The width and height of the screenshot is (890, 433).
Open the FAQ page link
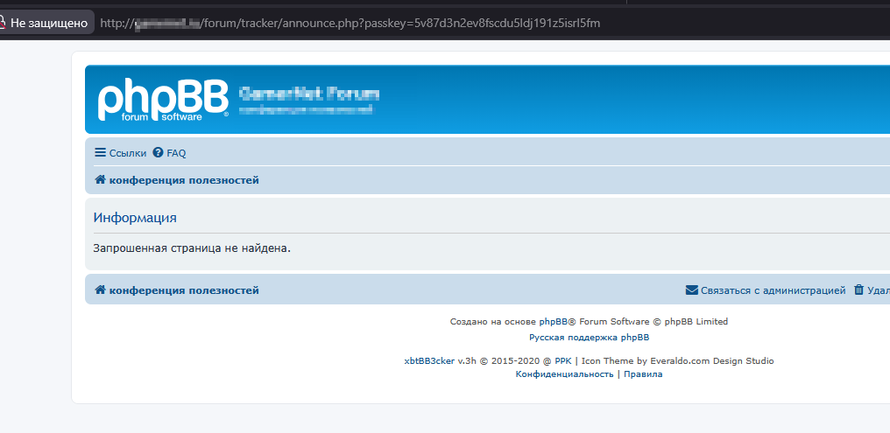(x=176, y=153)
